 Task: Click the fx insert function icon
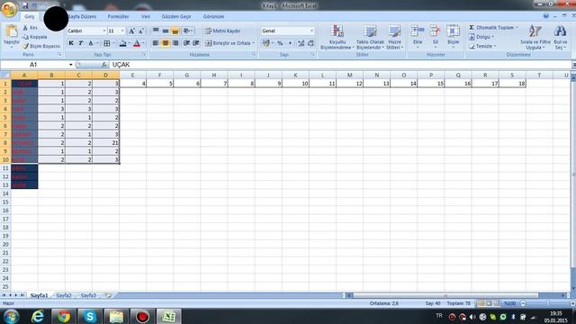(104, 65)
